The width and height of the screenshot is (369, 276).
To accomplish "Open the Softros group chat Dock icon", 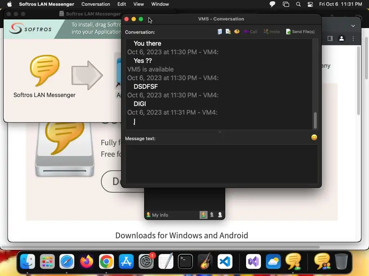I will 322,261.
